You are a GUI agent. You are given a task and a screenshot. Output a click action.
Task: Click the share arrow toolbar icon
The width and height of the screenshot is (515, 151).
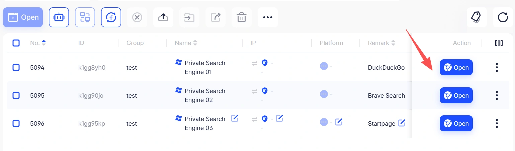tap(216, 17)
